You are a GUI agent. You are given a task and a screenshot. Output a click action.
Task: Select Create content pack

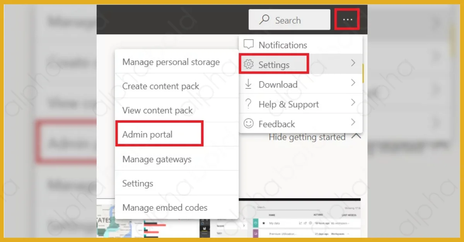pyautogui.click(x=177, y=86)
